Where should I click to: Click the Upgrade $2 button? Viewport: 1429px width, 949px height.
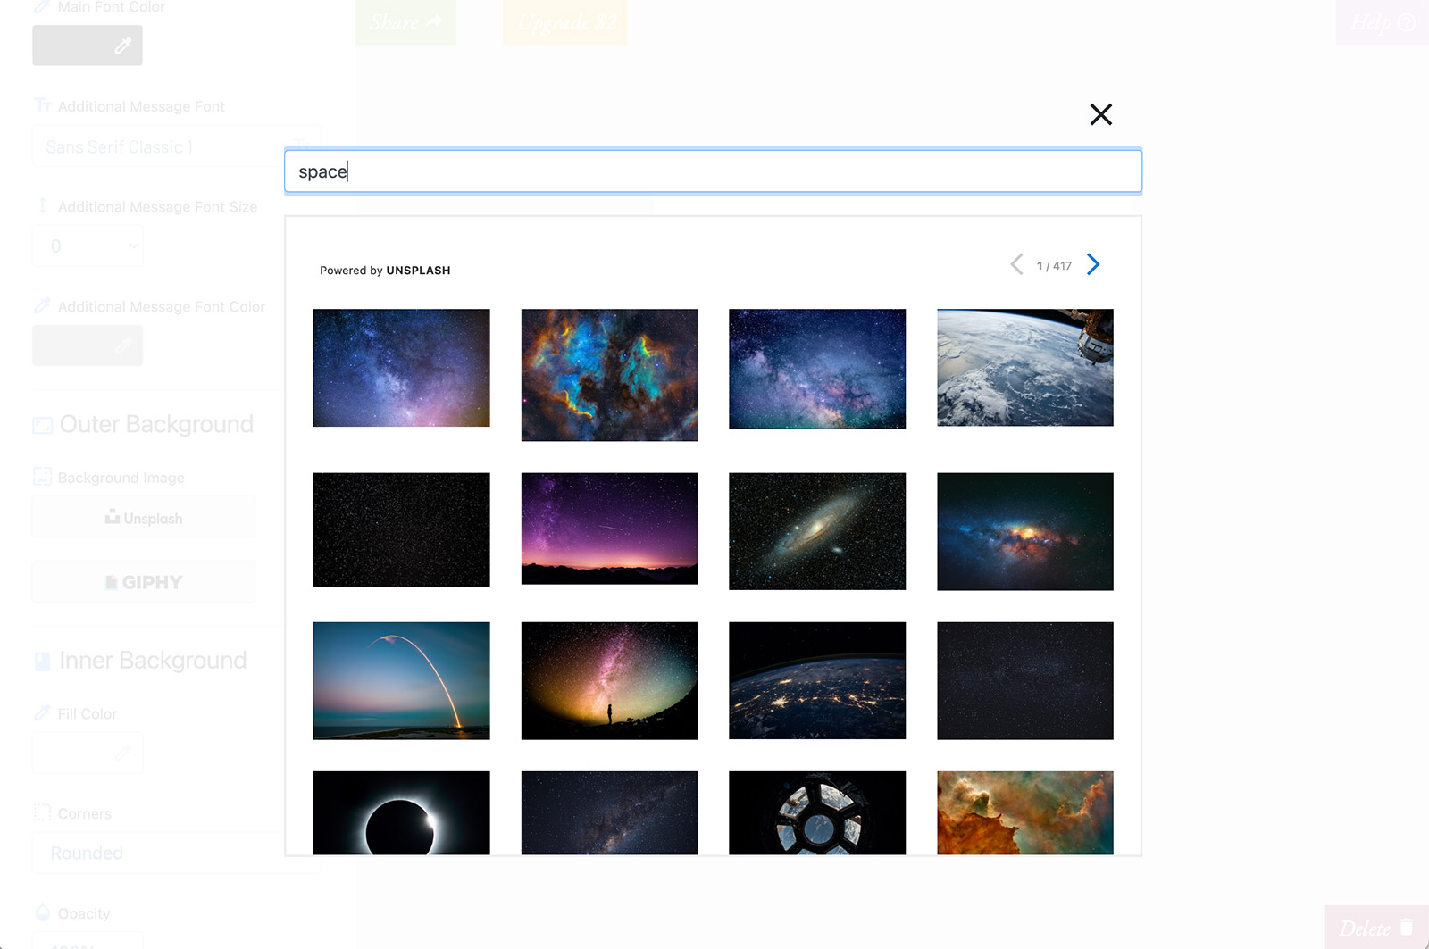coord(565,22)
